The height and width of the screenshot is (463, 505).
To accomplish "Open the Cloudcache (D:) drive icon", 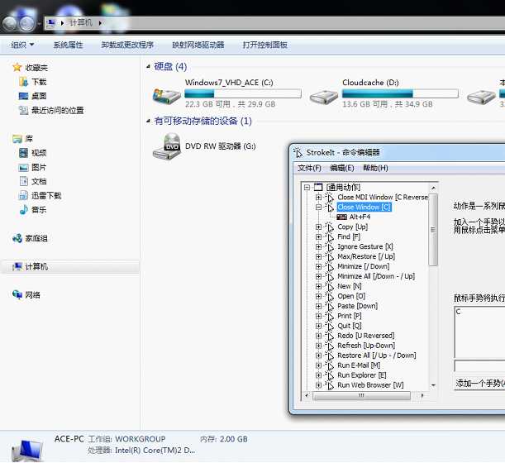I will (324, 97).
